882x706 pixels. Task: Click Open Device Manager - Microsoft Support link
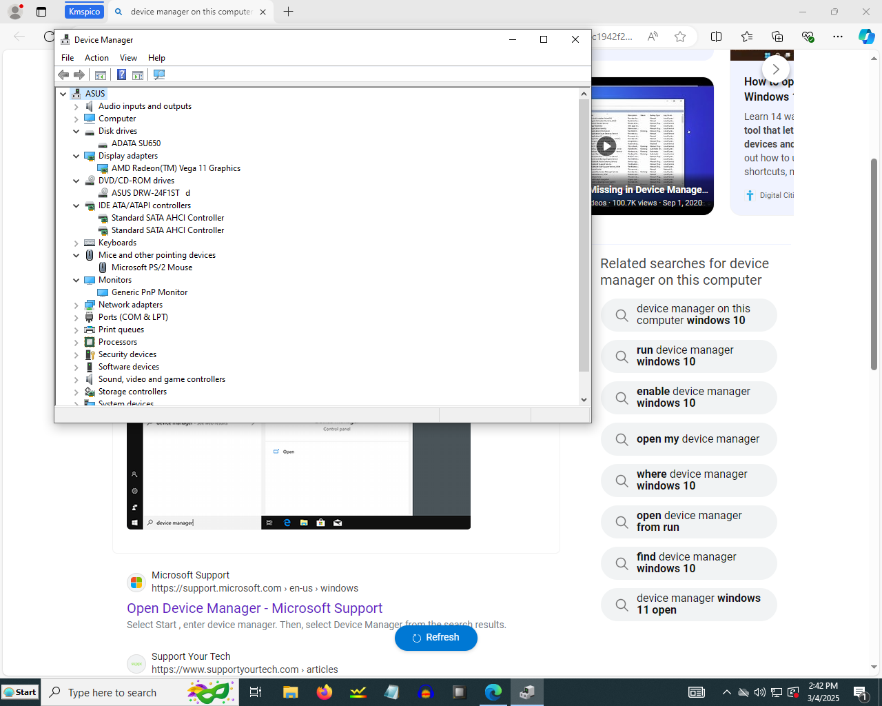click(x=254, y=608)
